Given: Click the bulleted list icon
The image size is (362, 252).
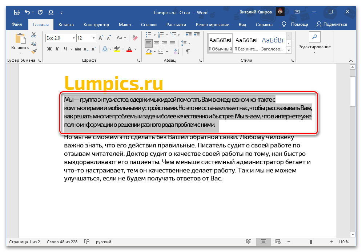Looking at the screenshot, I should coord(148,35).
